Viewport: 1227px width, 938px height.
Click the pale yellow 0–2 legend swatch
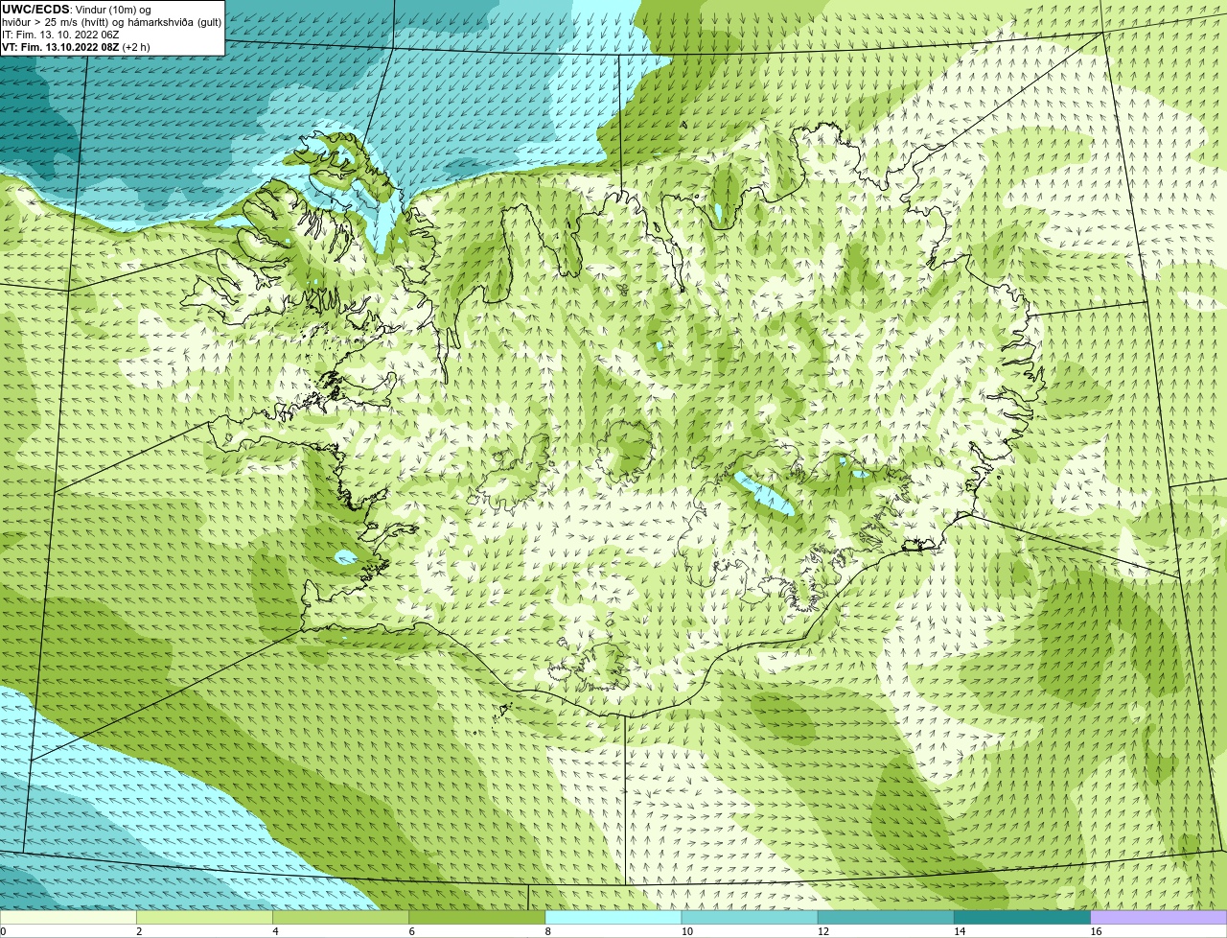pos(68,917)
